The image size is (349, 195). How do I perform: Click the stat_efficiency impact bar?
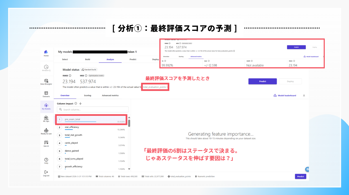click(x=69, y=130)
